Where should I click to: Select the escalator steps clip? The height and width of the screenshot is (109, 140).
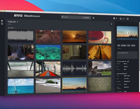pos(21,69)
